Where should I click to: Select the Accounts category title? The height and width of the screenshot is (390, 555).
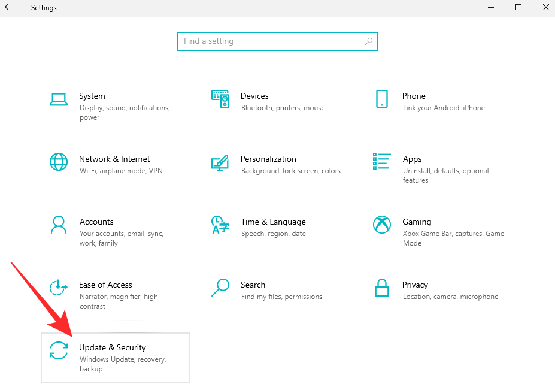[96, 222]
